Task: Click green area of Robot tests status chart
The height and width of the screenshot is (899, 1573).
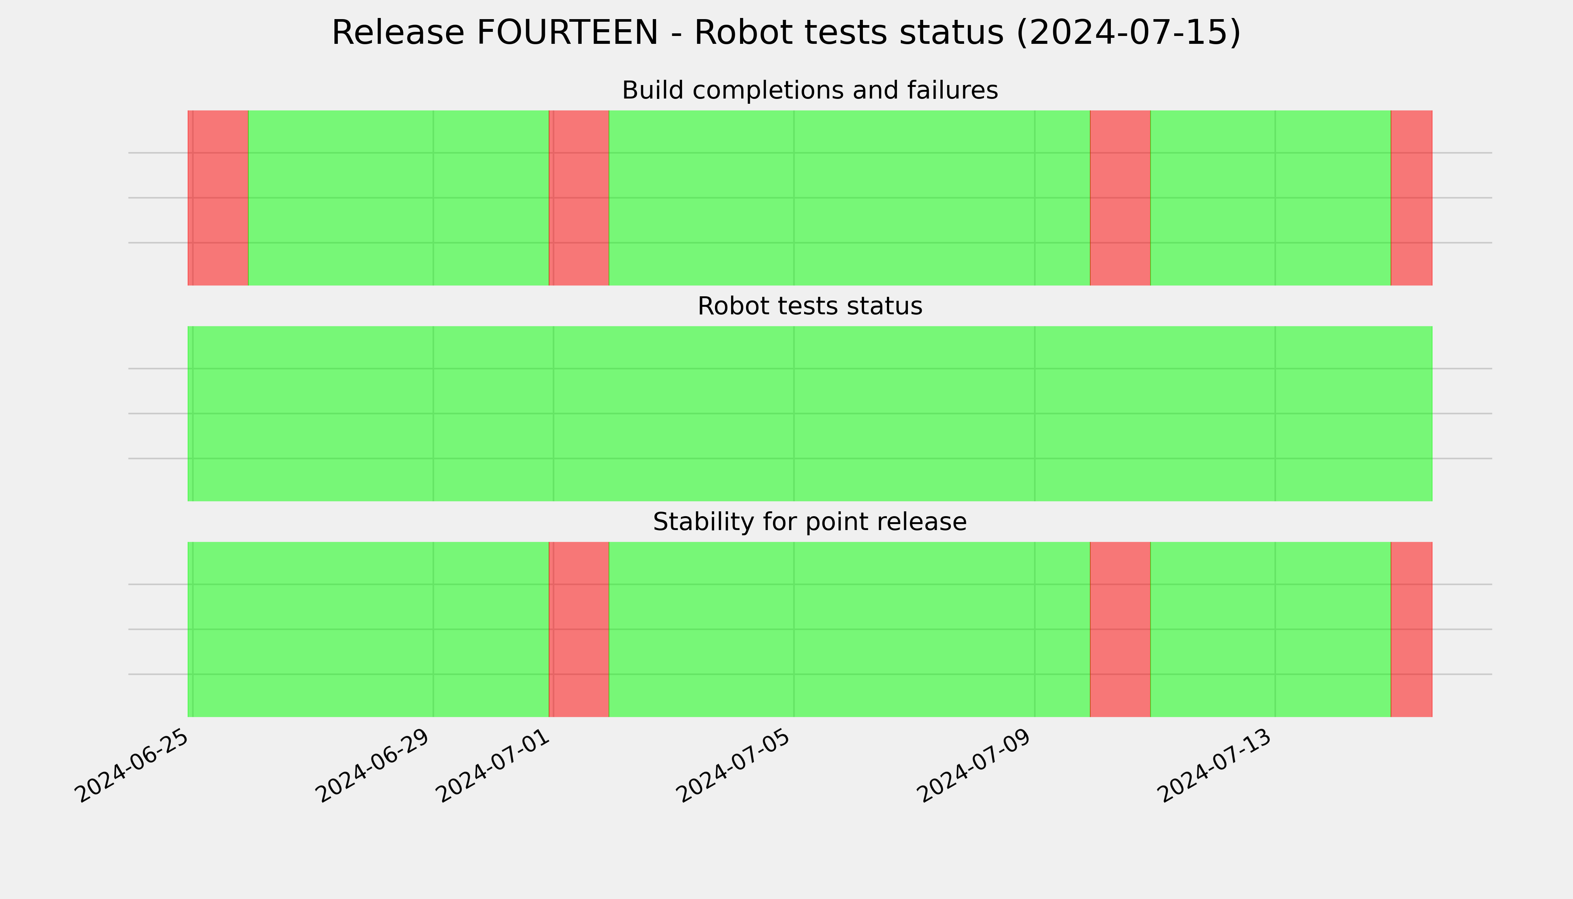Action: 810,414
